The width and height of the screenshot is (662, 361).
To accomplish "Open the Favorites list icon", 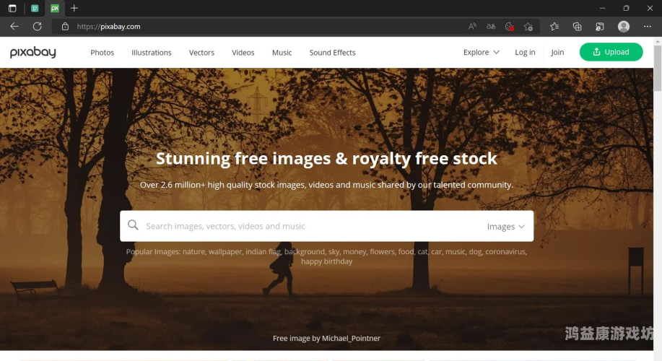I will tap(554, 27).
